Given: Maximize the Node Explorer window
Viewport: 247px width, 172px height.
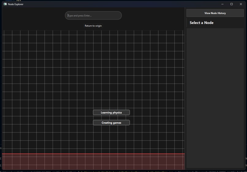Looking at the screenshot, I should [x=232, y=4].
